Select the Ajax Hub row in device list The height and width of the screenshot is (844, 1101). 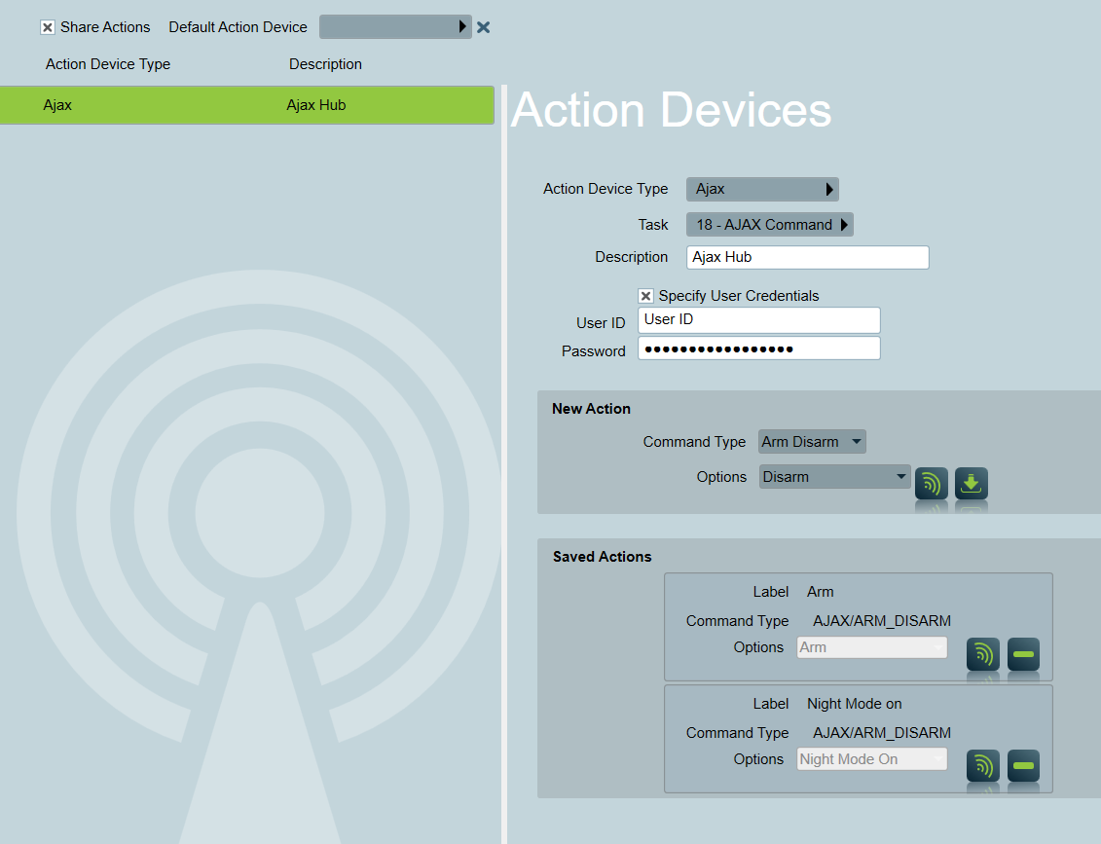click(x=247, y=105)
